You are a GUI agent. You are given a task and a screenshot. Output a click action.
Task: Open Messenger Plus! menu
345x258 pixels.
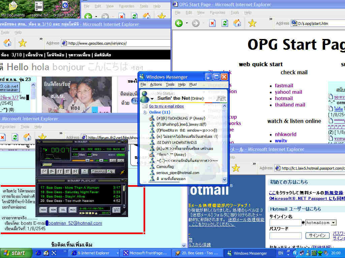[193, 84]
